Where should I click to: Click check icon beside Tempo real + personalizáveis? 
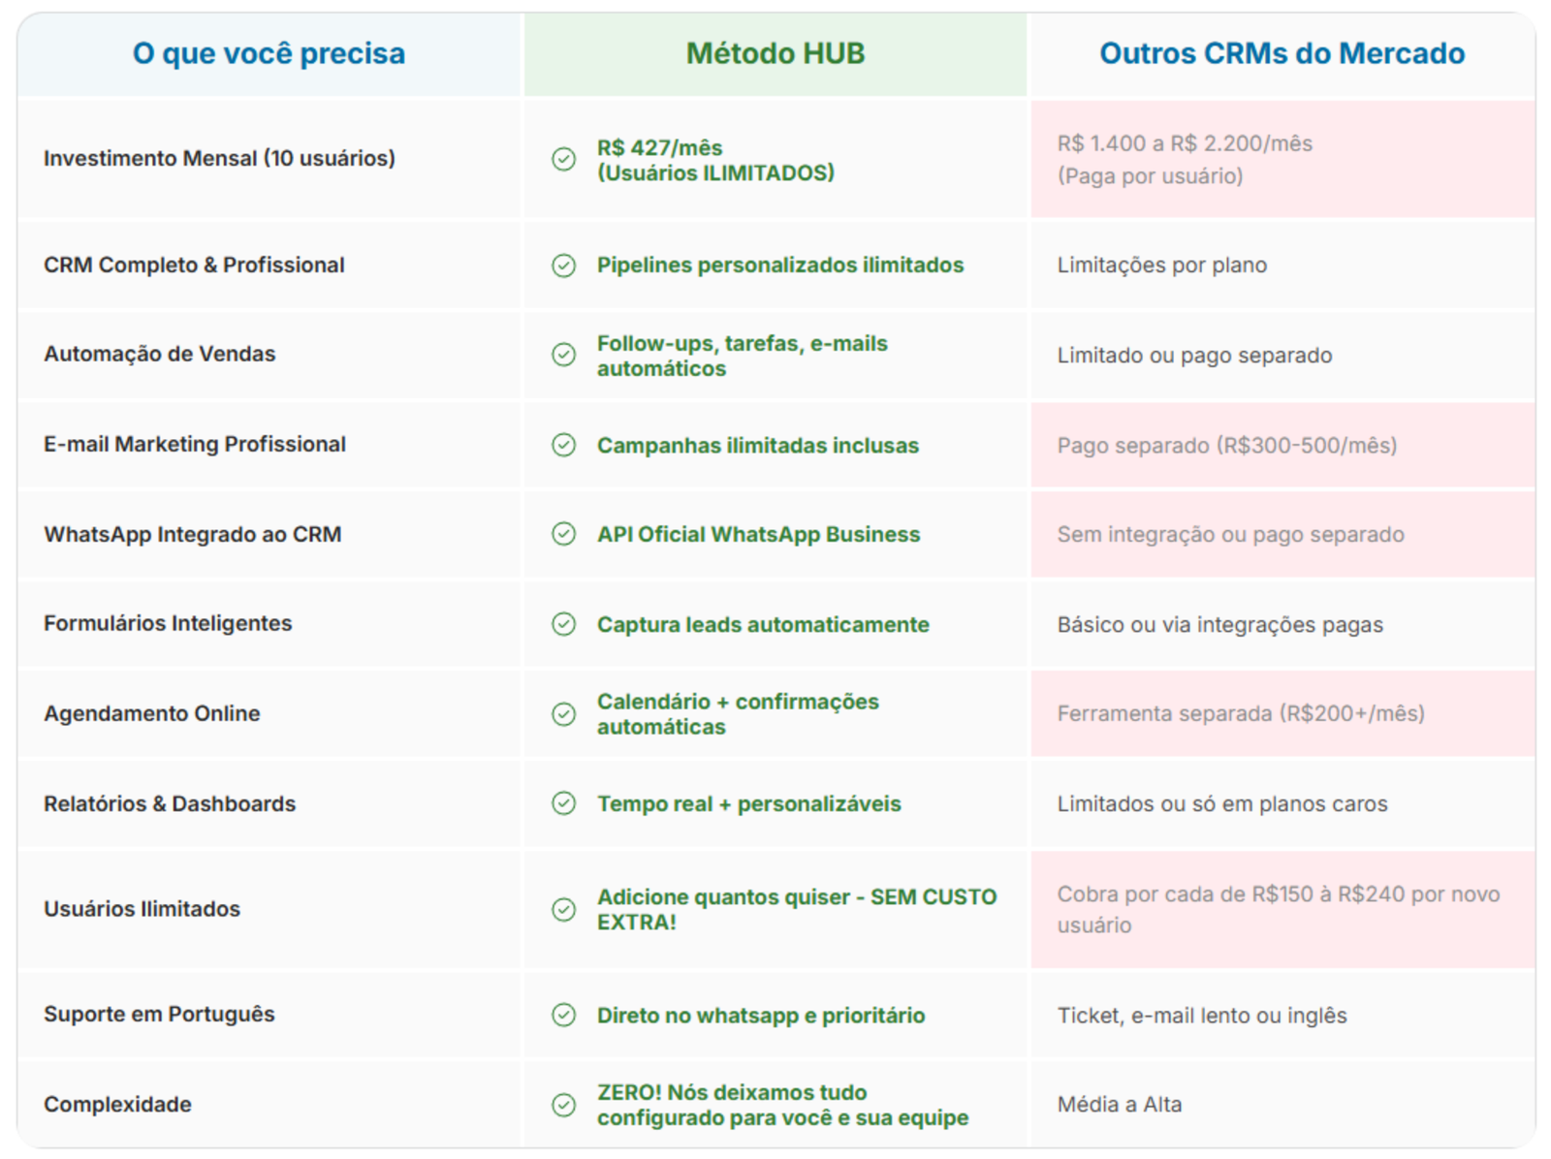pos(563,803)
